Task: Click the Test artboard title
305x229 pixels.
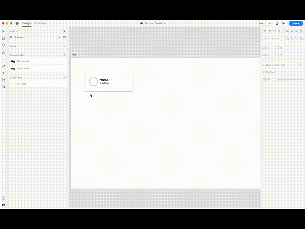Action: 74,55
